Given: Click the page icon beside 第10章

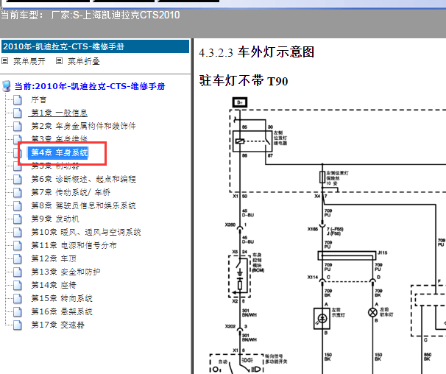Looking at the screenshot, I should 18,232.
